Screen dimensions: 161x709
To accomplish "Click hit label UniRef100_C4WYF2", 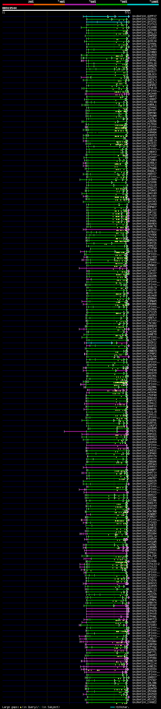I will pos(144,96).
